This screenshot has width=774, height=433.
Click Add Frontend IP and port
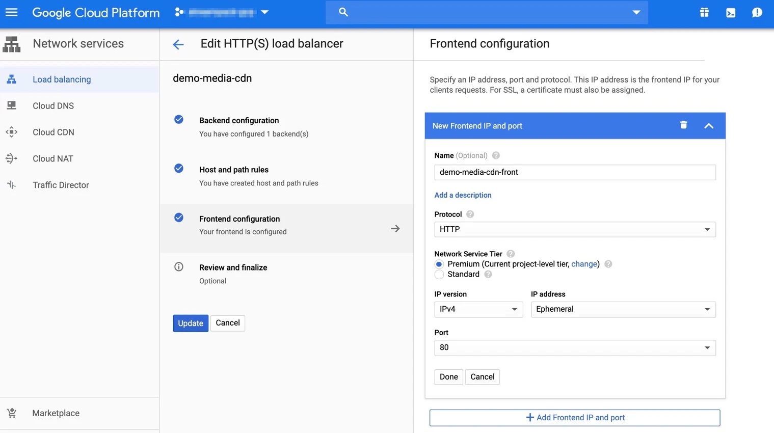click(x=575, y=418)
